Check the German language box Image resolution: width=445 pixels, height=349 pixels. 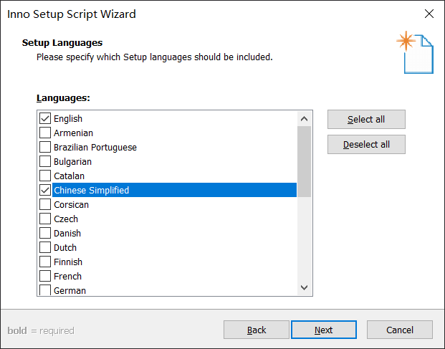click(x=45, y=290)
